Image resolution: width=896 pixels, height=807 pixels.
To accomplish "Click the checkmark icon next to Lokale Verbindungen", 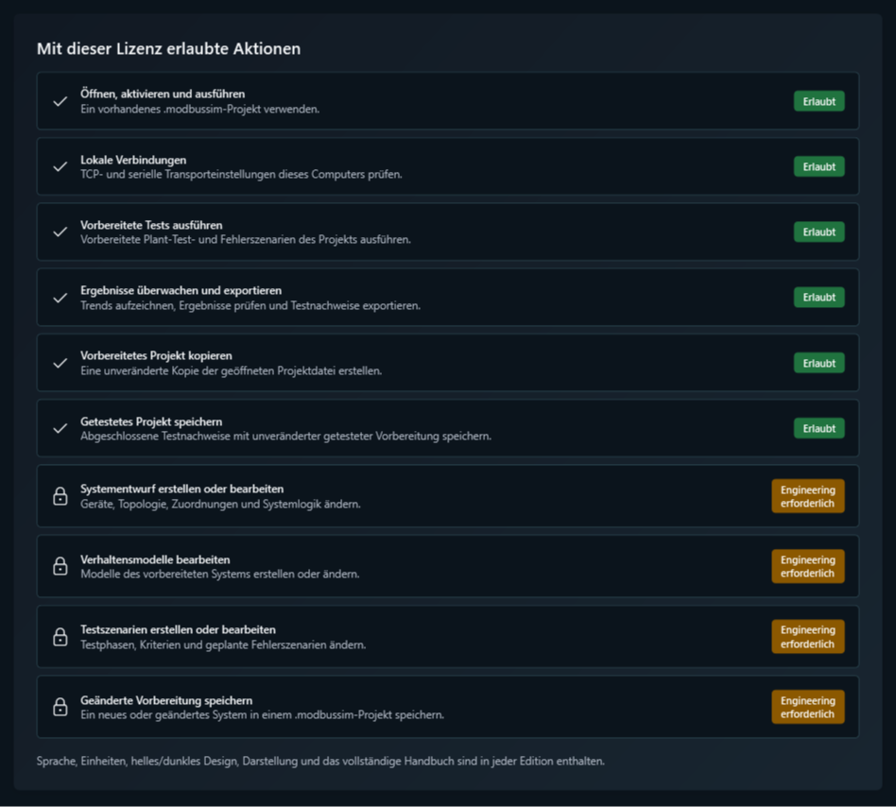I will 60,166.
